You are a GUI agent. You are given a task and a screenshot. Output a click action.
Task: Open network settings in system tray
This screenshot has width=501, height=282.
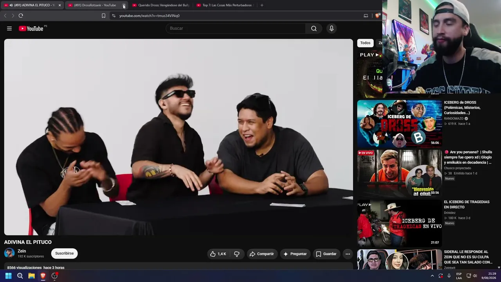tap(468, 276)
